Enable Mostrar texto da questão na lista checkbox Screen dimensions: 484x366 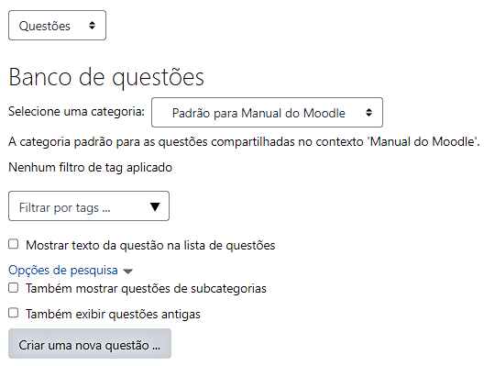(x=13, y=244)
